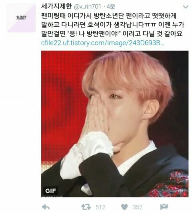
Task: Play the pink-haired person GIF
Action: coord(115,124)
